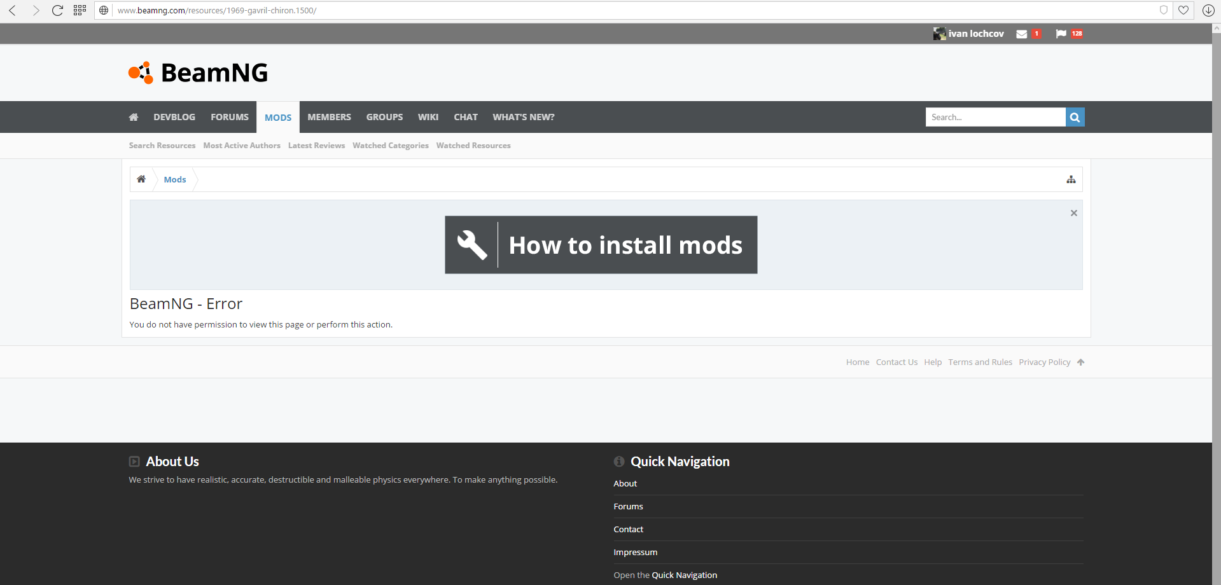Click the BeamNG - Error heading
Image resolution: width=1221 pixels, height=585 pixels.
(186, 304)
